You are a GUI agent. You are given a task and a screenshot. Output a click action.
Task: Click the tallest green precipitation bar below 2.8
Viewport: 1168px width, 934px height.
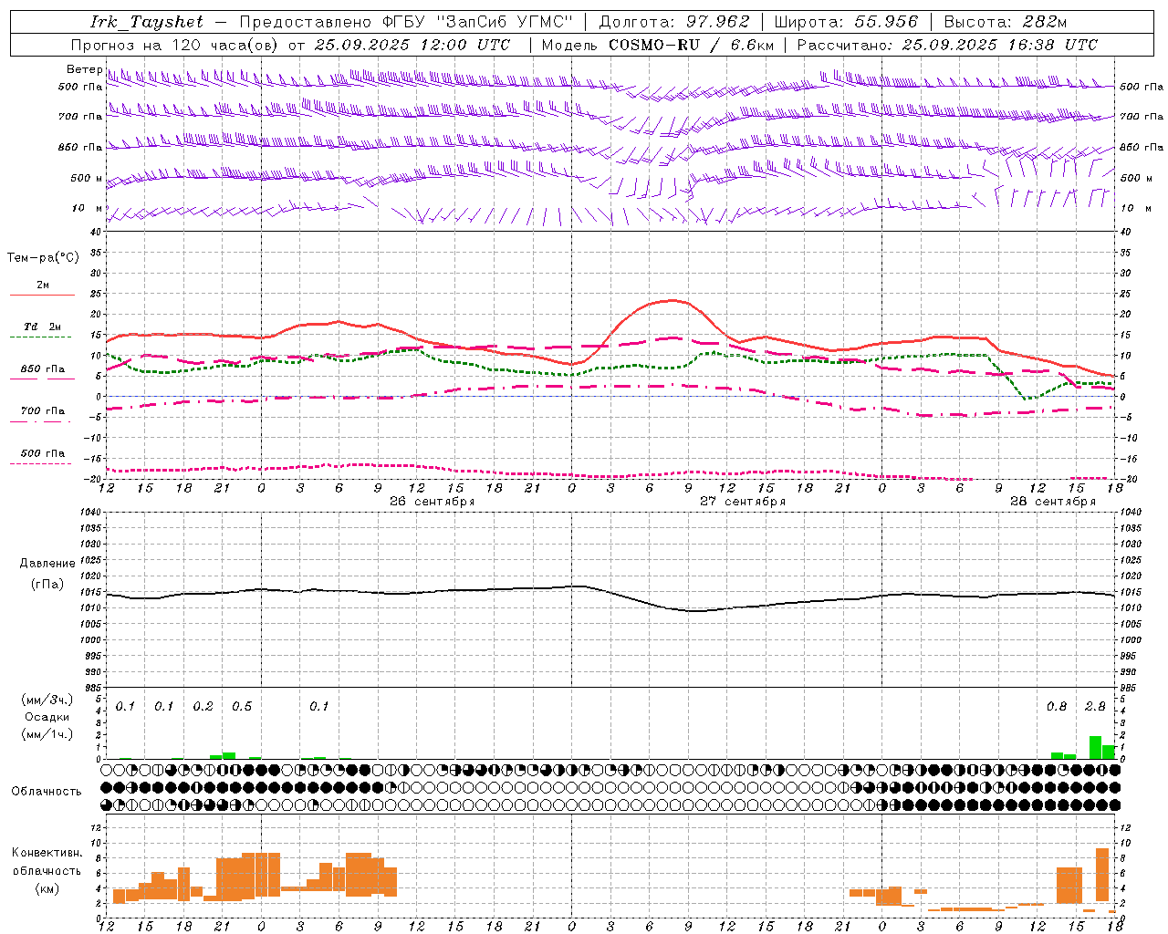1095,747
